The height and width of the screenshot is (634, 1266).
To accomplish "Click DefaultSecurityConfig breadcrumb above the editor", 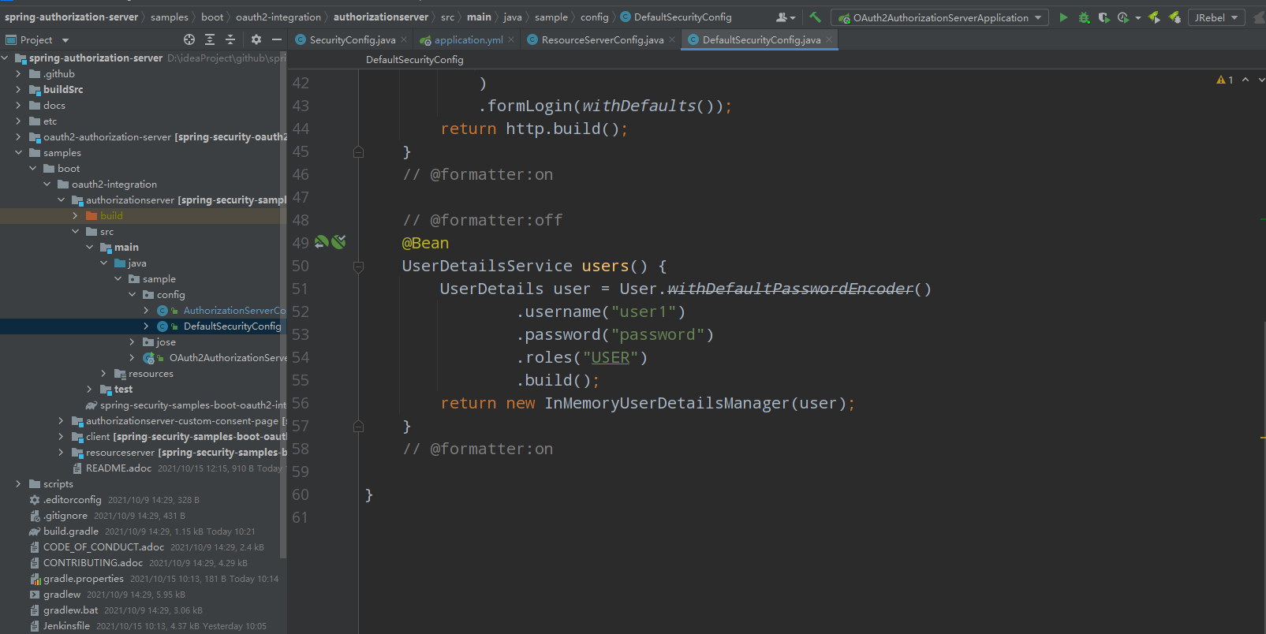I will (415, 60).
